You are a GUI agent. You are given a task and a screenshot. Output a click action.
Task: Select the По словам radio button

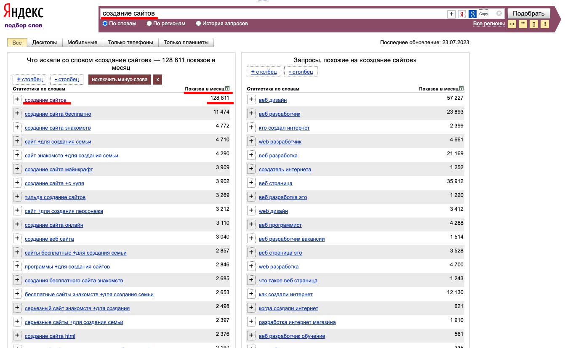105,24
